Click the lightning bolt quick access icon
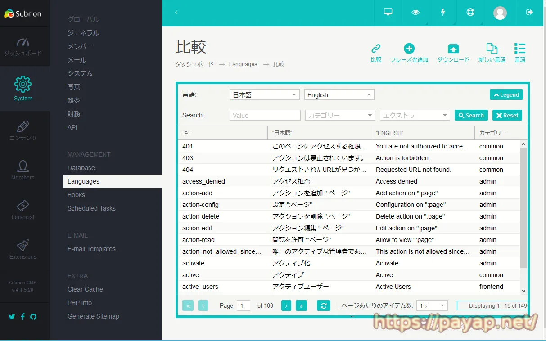Image resolution: width=546 pixels, height=341 pixels. coord(443,13)
